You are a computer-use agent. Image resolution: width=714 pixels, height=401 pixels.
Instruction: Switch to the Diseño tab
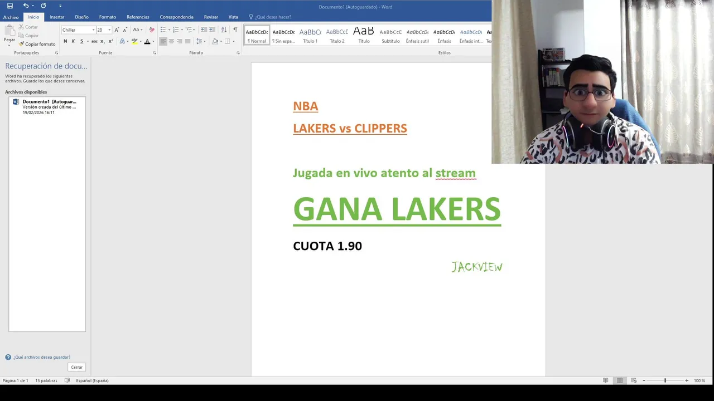[81, 17]
